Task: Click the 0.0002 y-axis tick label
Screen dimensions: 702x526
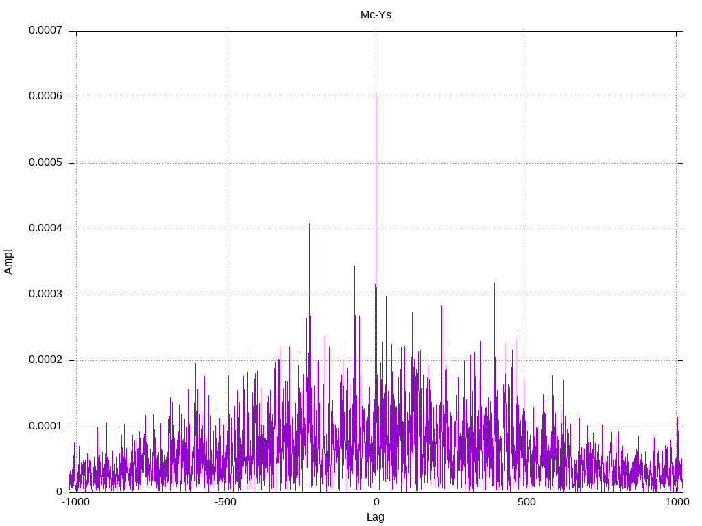Action: pos(45,360)
